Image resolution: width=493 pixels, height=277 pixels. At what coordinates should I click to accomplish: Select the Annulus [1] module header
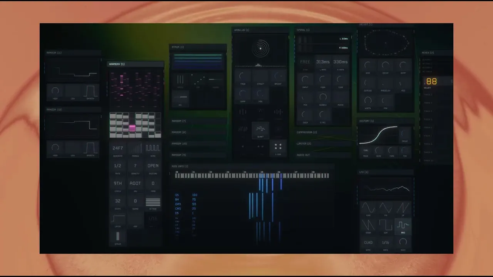coord(260,30)
